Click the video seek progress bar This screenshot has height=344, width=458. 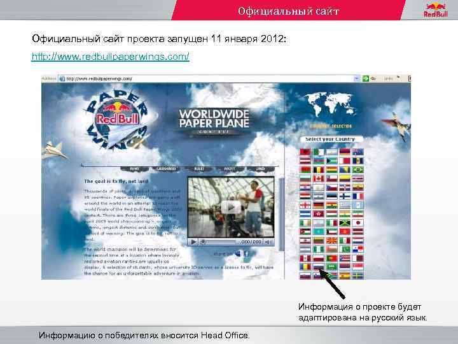click(218, 242)
